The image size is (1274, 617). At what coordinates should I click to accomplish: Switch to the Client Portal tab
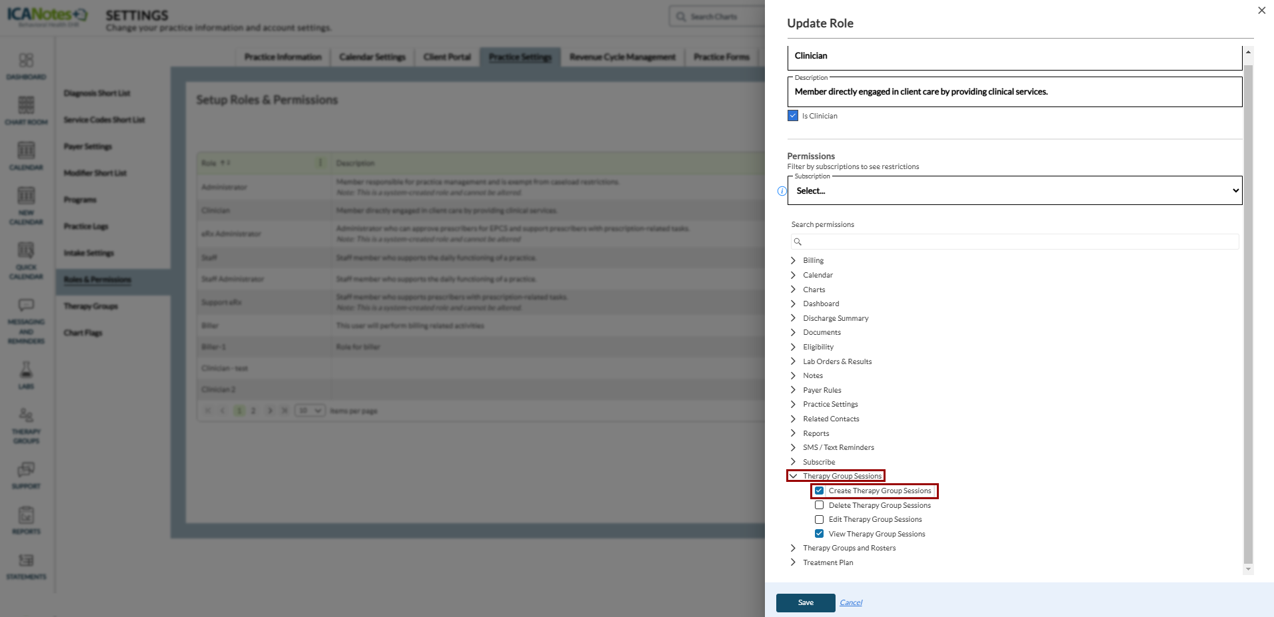[446, 57]
